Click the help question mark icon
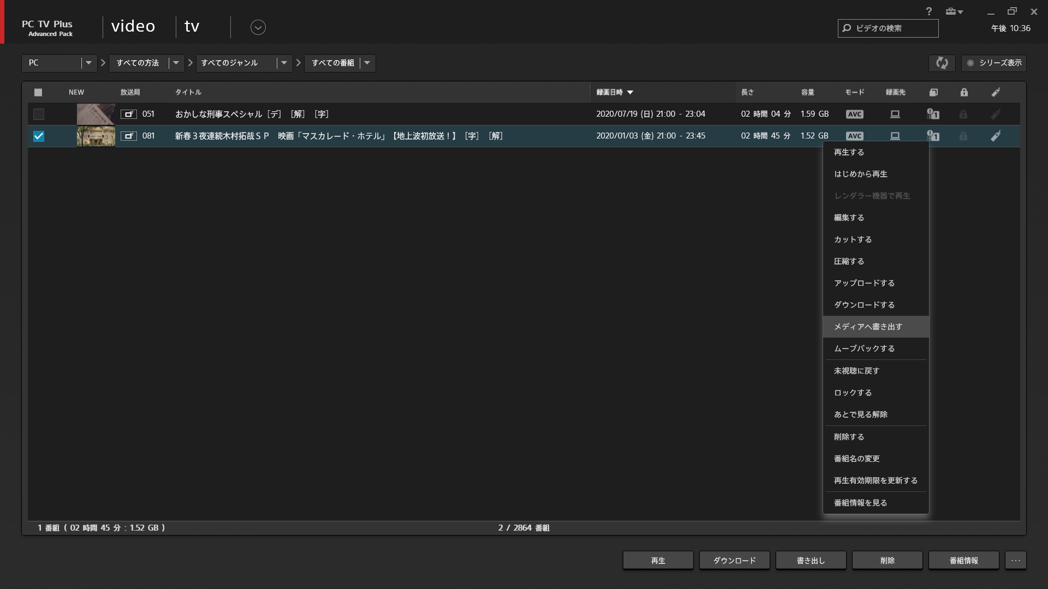 [928, 11]
